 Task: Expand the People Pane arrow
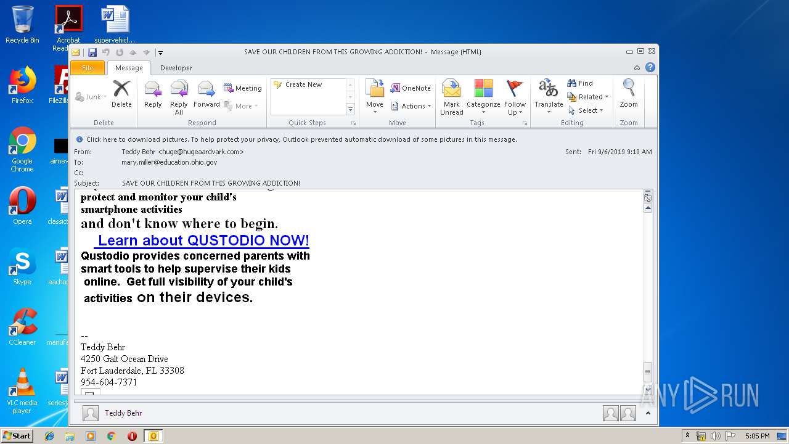(648, 413)
